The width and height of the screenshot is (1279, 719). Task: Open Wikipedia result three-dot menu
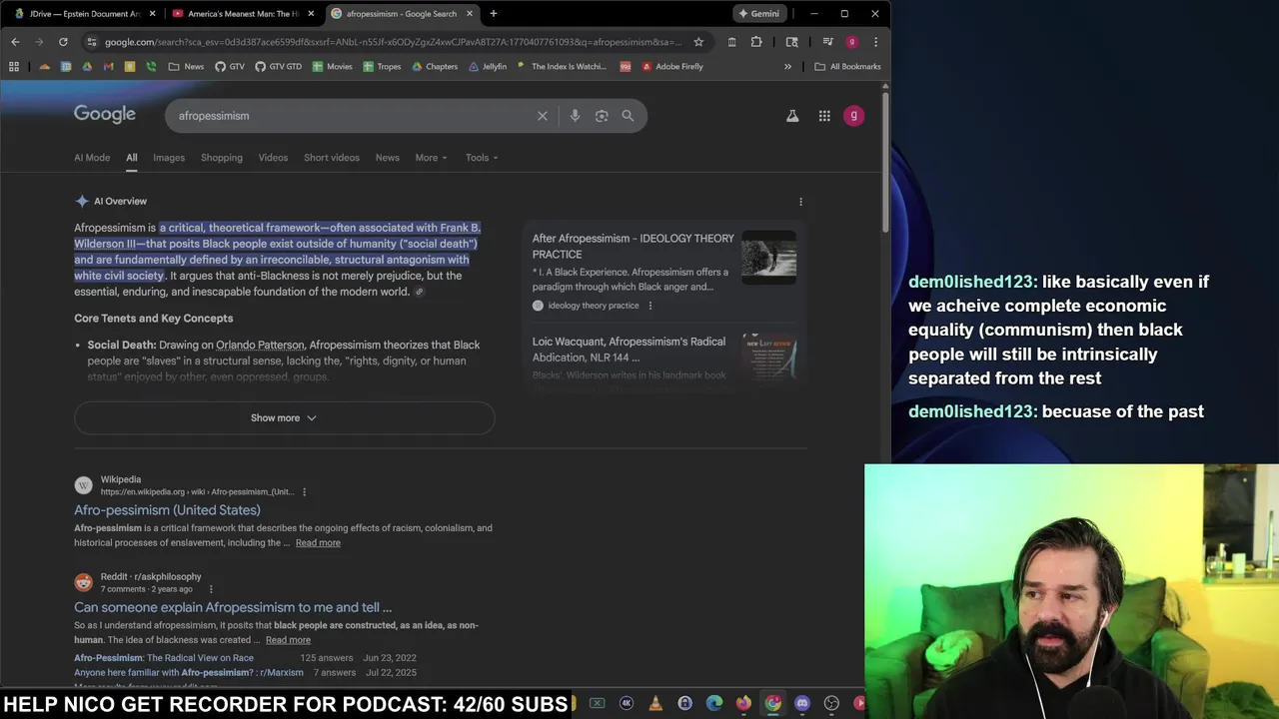point(305,492)
